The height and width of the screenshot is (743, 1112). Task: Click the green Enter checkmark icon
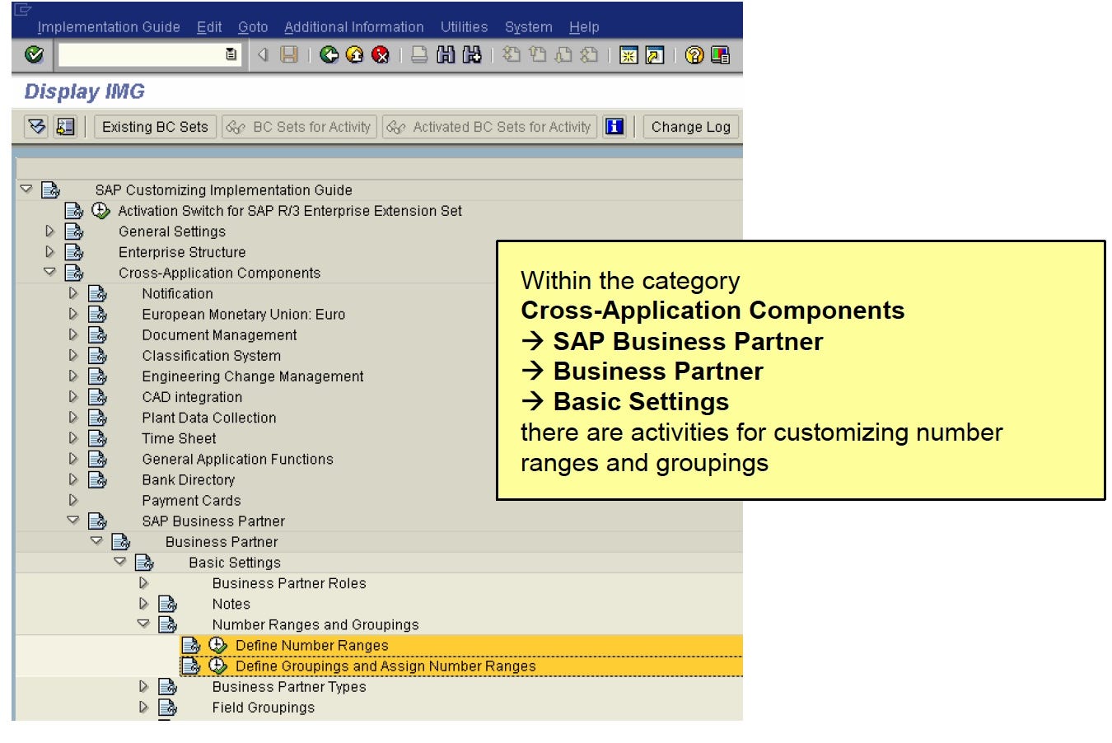[x=34, y=55]
